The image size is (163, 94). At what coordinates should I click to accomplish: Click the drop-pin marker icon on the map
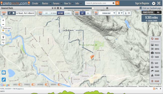[3, 37]
